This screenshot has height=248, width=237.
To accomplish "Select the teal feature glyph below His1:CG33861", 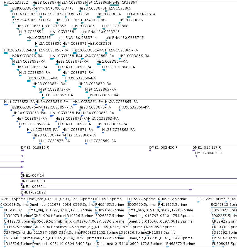I will [x=75, y=29].
